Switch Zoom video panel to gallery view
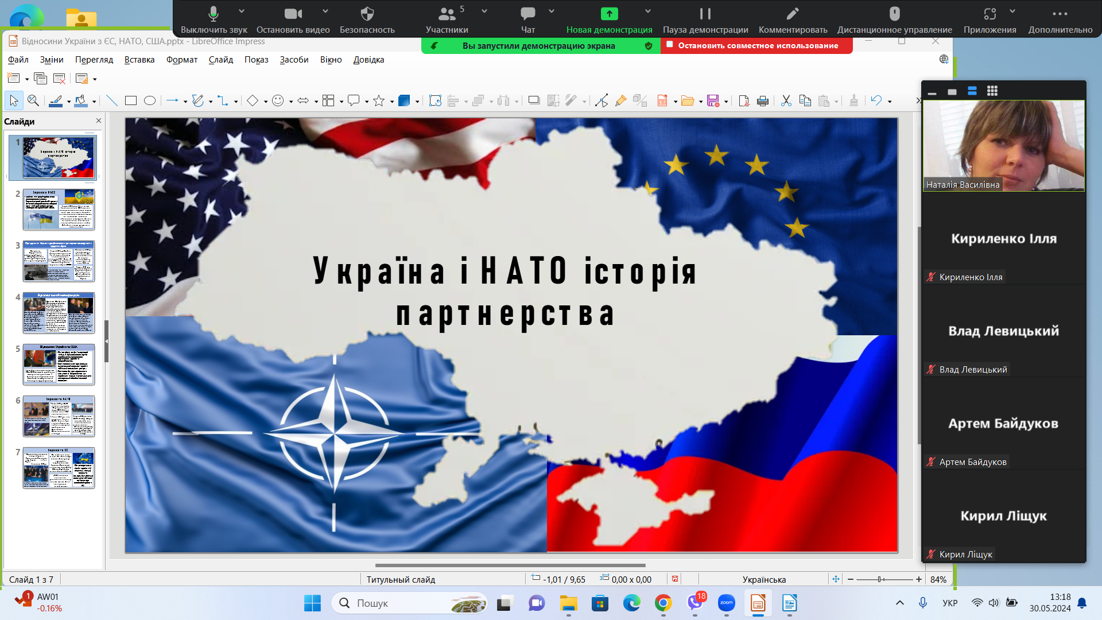Viewport: 1102px width, 620px height. tap(992, 91)
